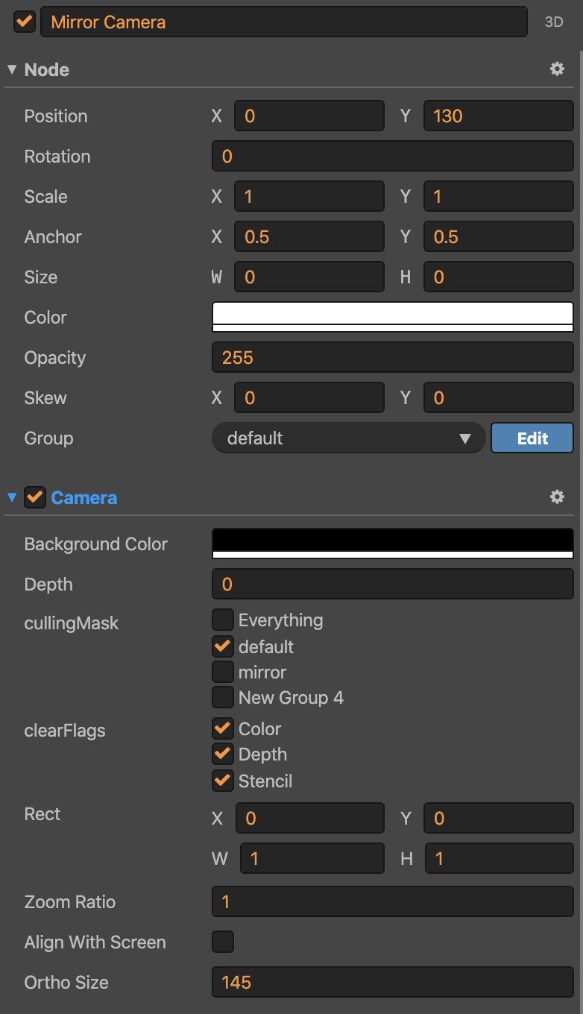This screenshot has width=583, height=1014.
Task: Uncheck the Stencil clear flag
Action: pyautogui.click(x=223, y=781)
